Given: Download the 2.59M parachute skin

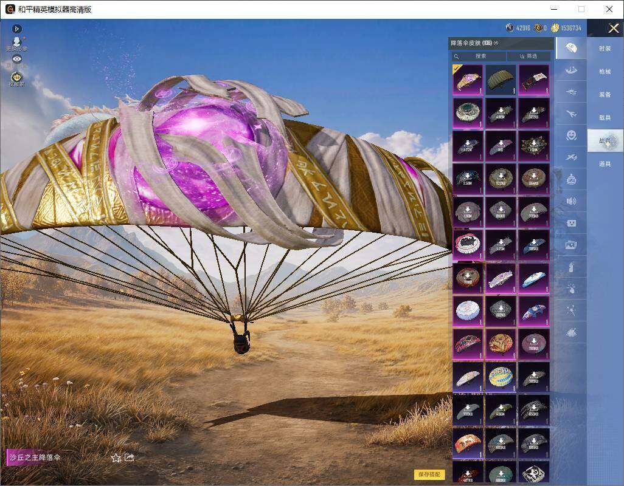Looking at the screenshot, I should coord(468,179).
